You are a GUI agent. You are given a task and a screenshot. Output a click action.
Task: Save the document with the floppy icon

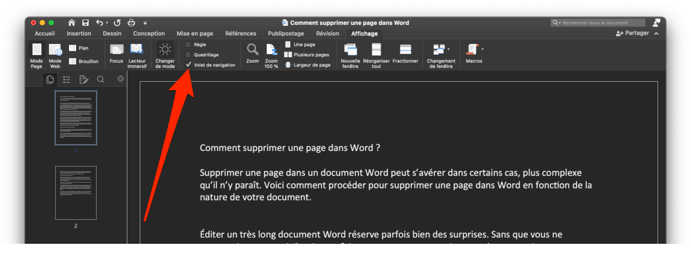pos(85,23)
